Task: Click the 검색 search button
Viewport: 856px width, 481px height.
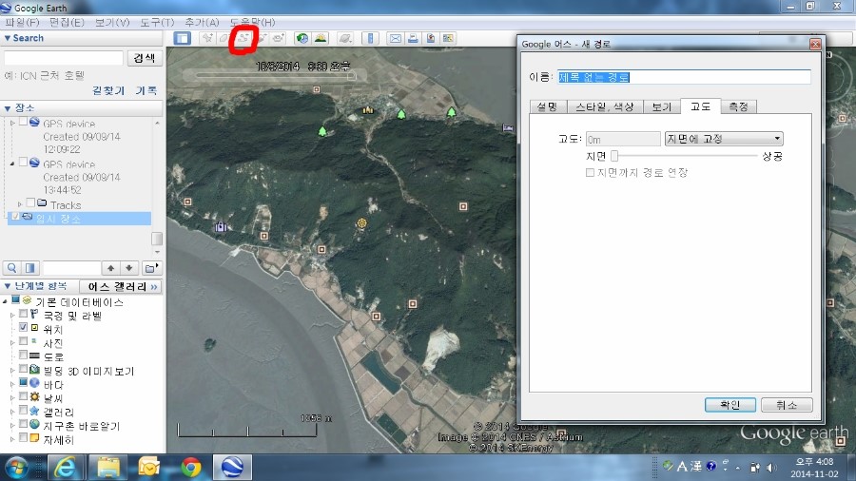Action: (145, 58)
